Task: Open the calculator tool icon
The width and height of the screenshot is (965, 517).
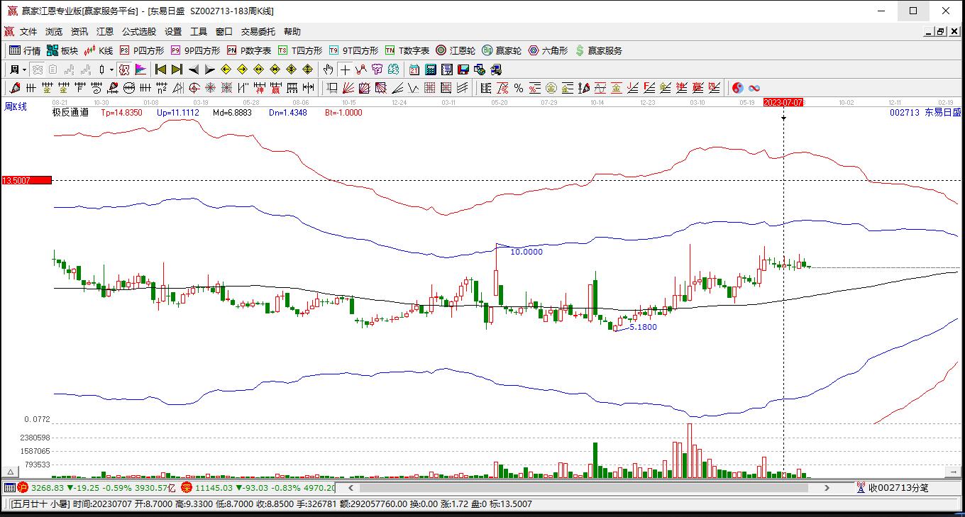Action: click(x=431, y=70)
